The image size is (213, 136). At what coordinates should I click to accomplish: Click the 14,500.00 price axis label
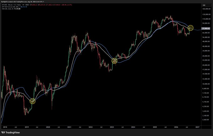point(206,74)
